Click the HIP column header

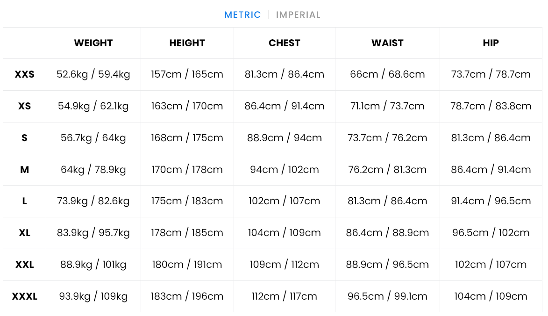(491, 43)
